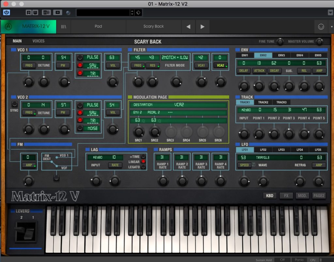Select the TRACK2 tab
The image size is (334, 262).
(x=263, y=102)
